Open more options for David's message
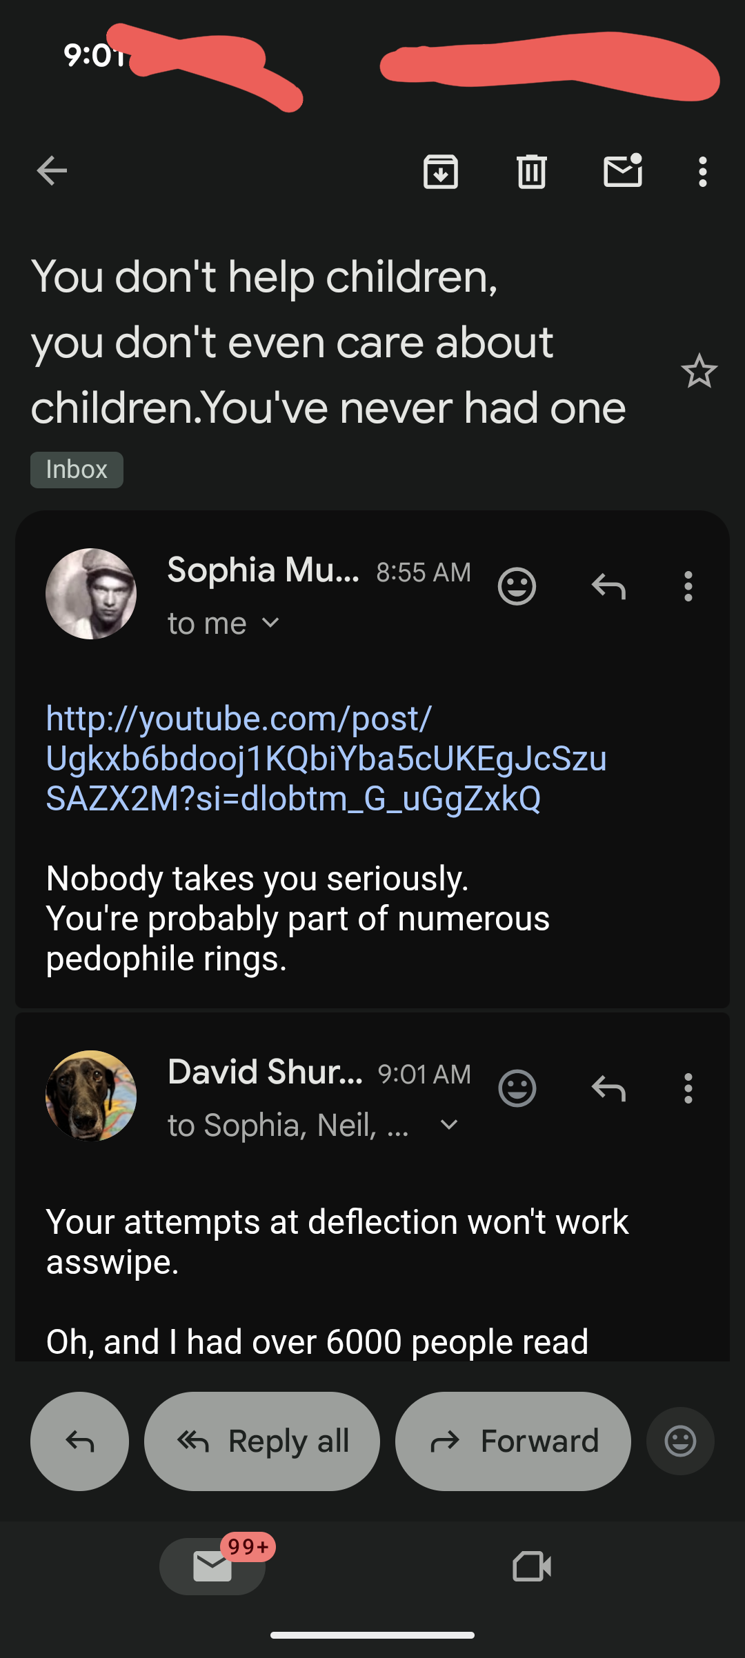 point(688,1089)
